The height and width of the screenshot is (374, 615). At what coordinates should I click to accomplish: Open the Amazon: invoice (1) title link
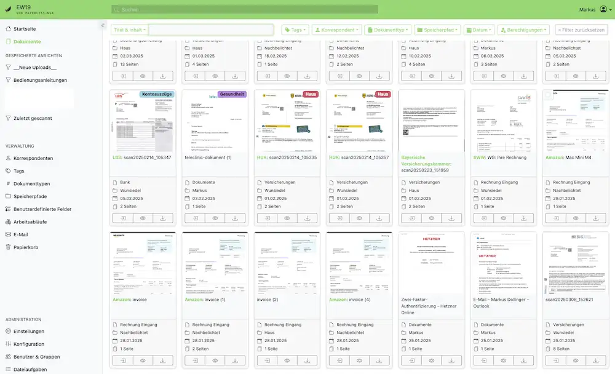click(x=205, y=300)
